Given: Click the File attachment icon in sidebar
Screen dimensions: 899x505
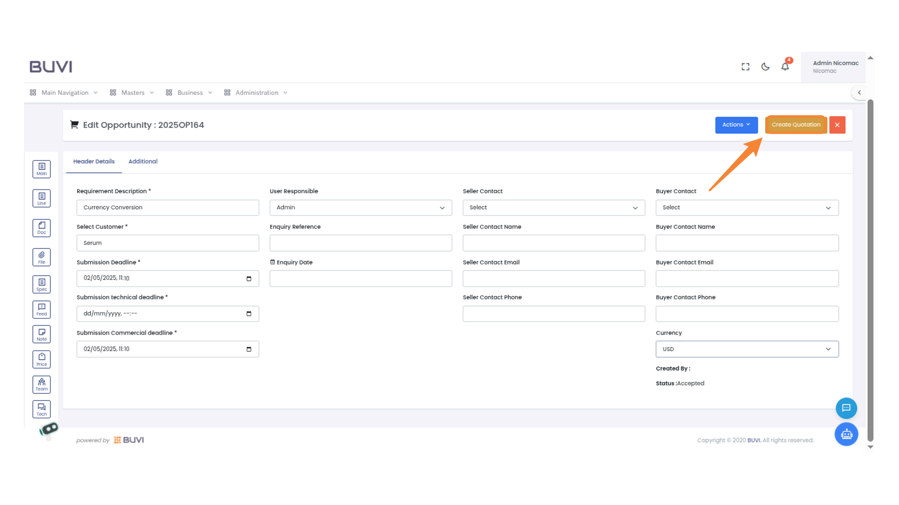Looking at the screenshot, I should [41, 257].
